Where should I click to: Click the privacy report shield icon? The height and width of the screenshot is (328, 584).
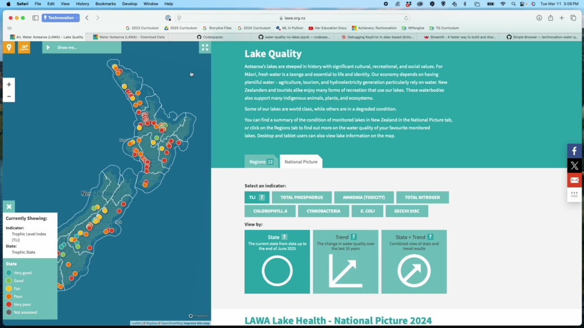point(168,18)
